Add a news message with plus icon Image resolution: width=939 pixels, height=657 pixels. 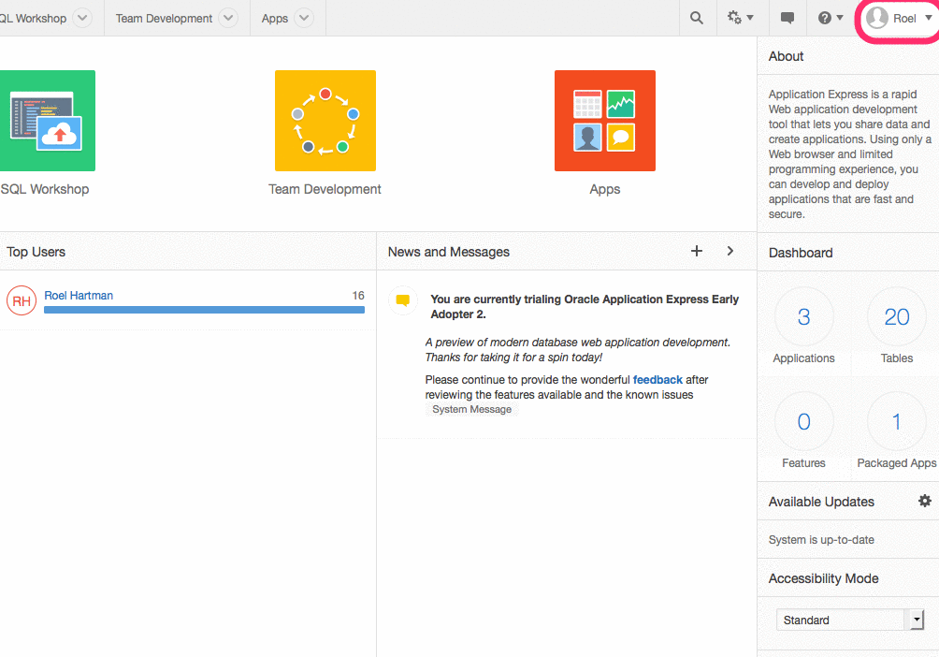[x=697, y=251]
